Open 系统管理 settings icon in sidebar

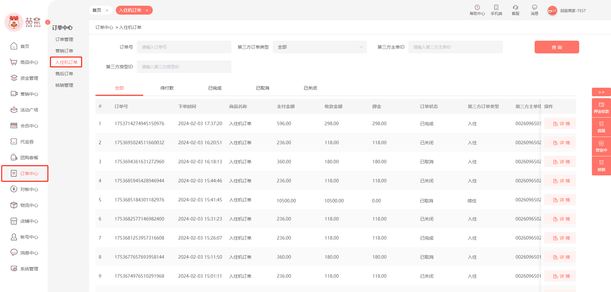[14, 268]
